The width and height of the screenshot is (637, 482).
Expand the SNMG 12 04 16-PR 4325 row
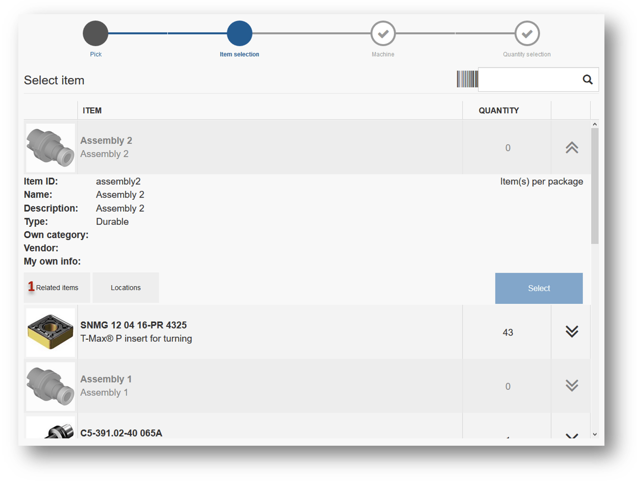pos(571,331)
